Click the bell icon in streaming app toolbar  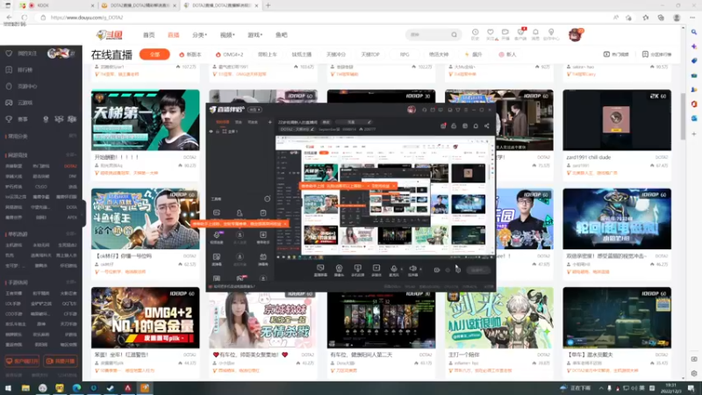476,126
